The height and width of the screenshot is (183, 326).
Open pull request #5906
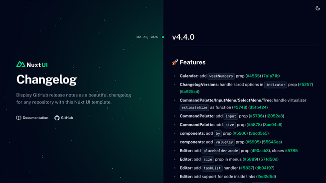(x=240, y=133)
